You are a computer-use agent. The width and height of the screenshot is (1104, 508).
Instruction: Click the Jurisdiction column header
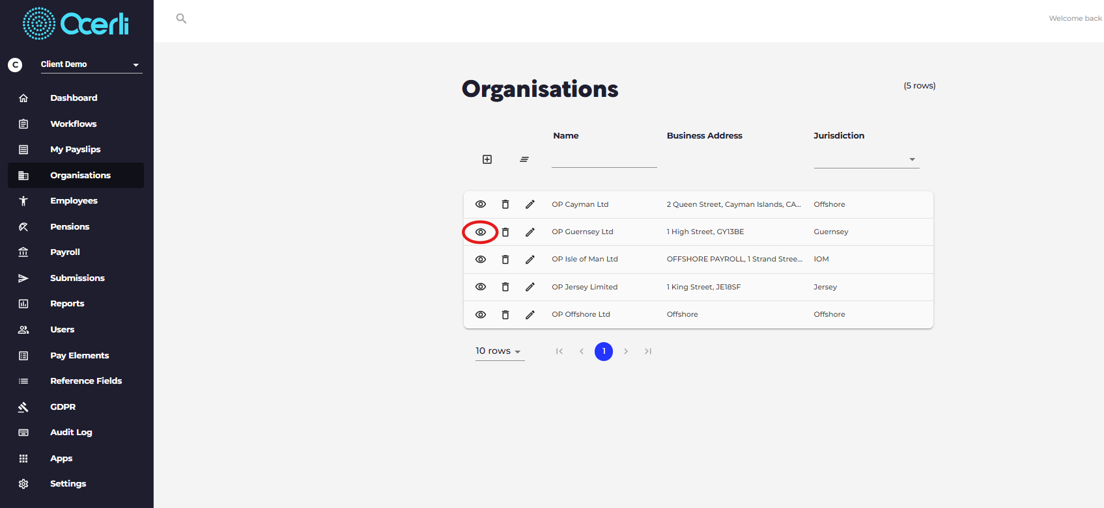[839, 136]
